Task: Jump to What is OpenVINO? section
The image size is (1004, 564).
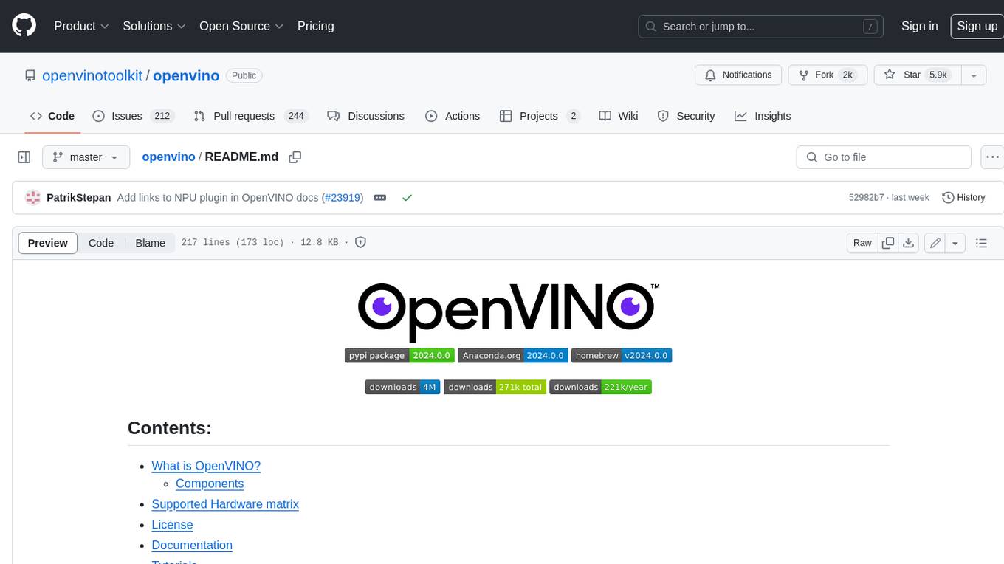Action: tap(206, 466)
